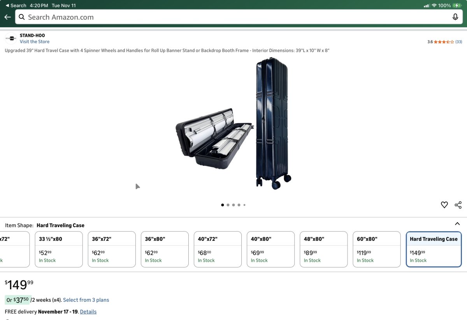Open the 33 reviews count link
This screenshot has height=320, width=467.
[x=459, y=42]
